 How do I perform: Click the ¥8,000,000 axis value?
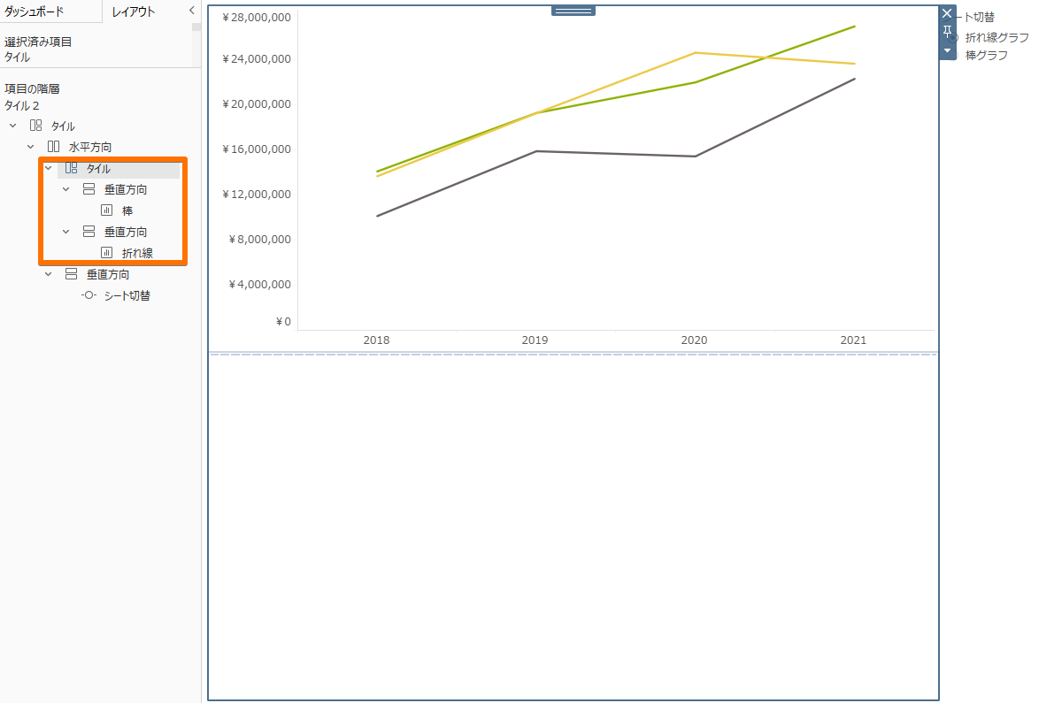pyautogui.click(x=260, y=239)
